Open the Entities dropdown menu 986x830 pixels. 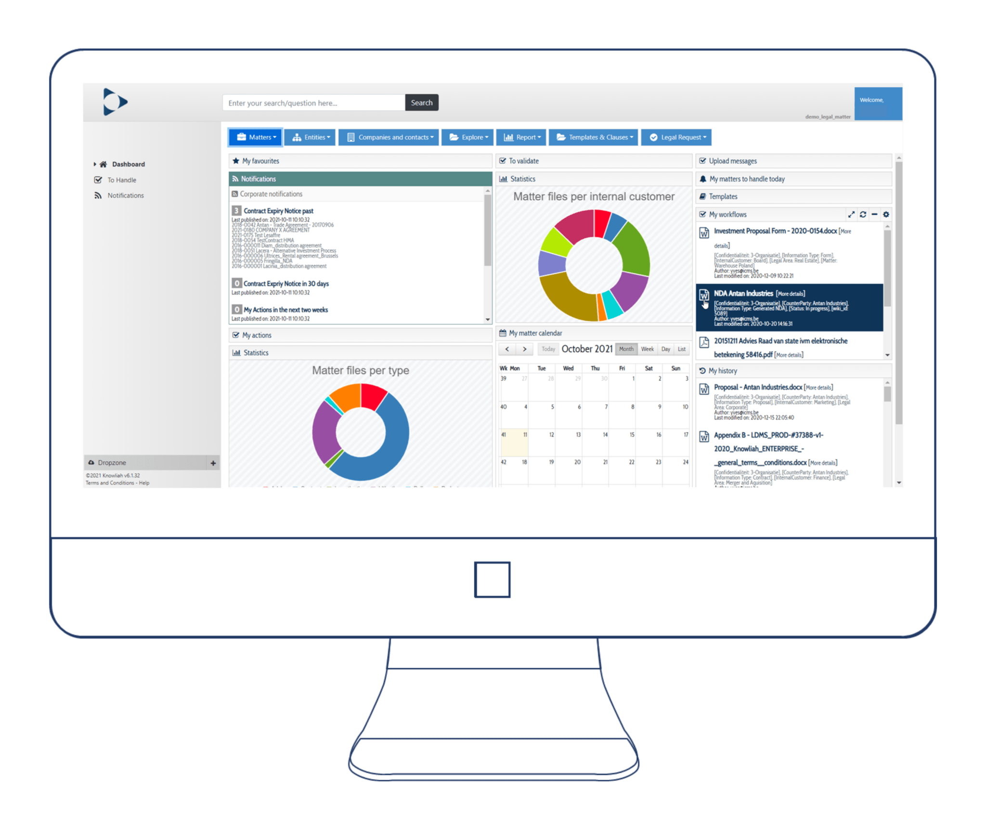point(310,137)
